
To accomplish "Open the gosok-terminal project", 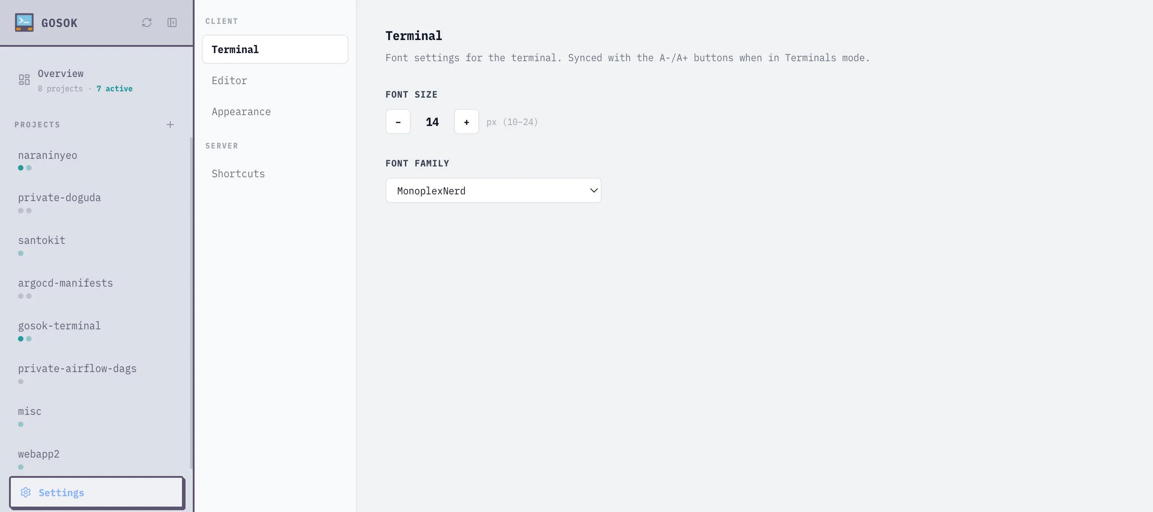I will point(59,326).
